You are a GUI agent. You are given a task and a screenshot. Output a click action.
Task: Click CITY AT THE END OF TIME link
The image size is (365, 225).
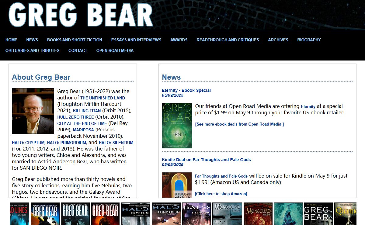point(82,123)
